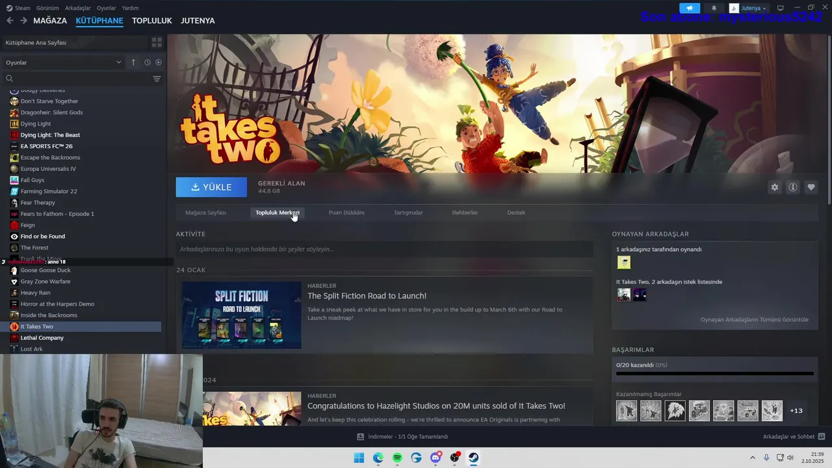Viewport: 832px width, 468px height.
Task: Click the microphone tray icon
Action: (766, 458)
